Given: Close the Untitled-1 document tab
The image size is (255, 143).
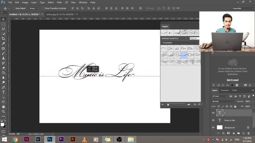Looking at the screenshot, I should coord(42,14).
